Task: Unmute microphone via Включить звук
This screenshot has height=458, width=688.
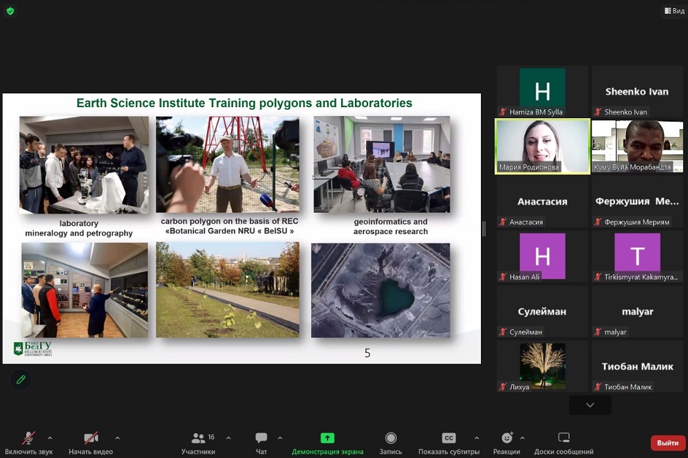Action: coord(28,443)
